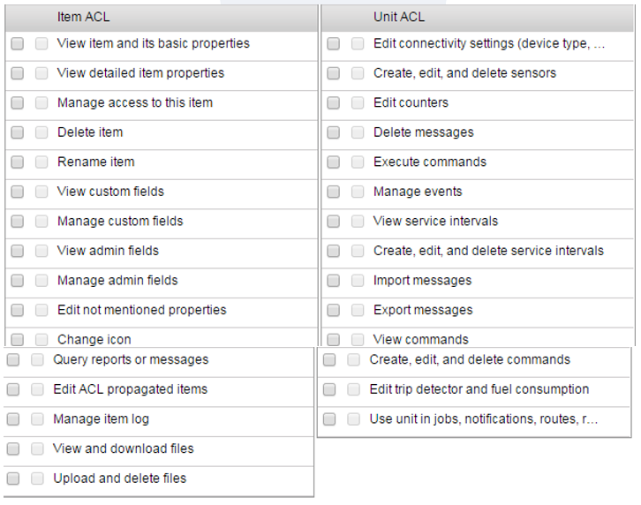Click 'Edit trip detector and fuel consumption' label
641x505 pixels.
479,388
